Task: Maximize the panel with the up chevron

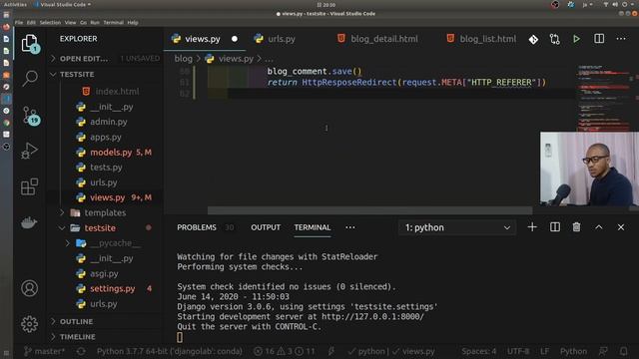Action: tap(599, 227)
